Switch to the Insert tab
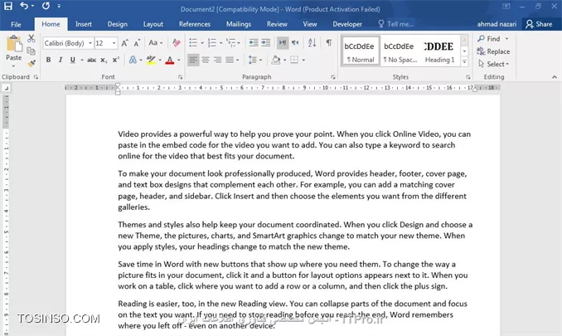The image size is (562, 336). pyautogui.click(x=84, y=24)
